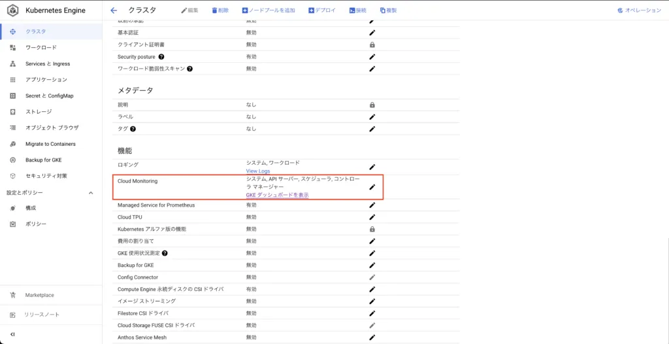Click システム, ワークロード logging value
The width and height of the screenshot is (669, 344).
pyautogui.click(x=273, y=163)
